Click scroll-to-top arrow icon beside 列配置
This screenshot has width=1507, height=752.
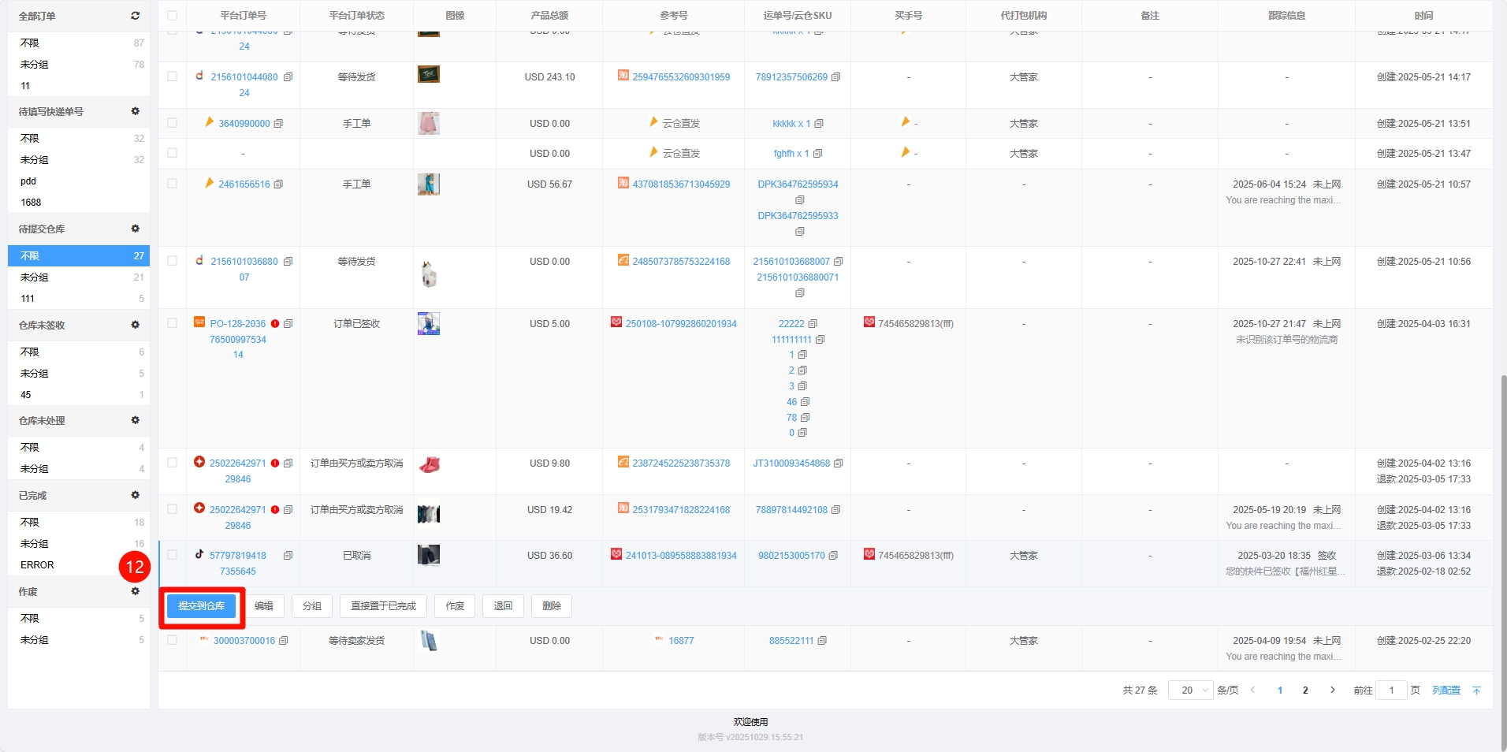click(1476, 691)
